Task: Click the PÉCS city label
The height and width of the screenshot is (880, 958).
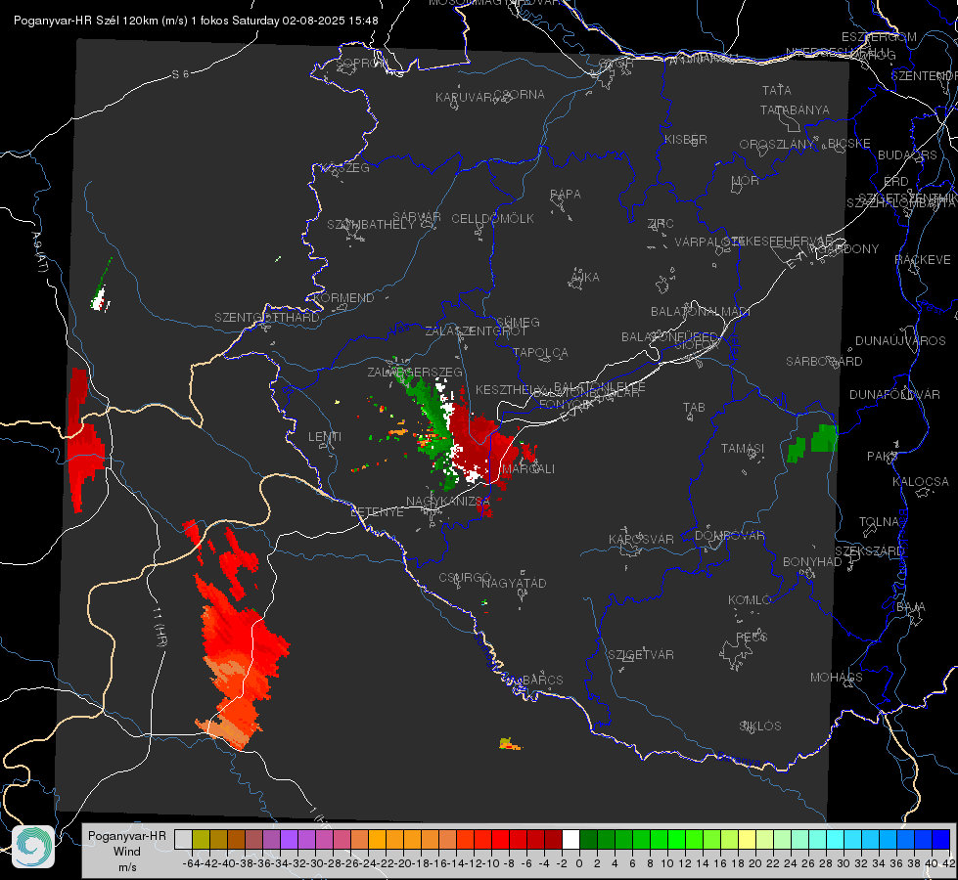Action: 752,637
